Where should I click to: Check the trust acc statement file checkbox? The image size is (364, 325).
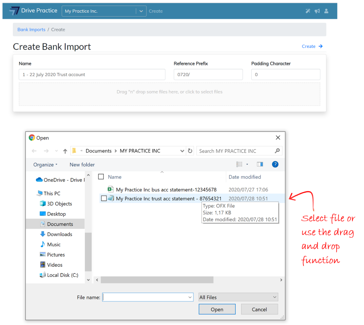(104, 199)
